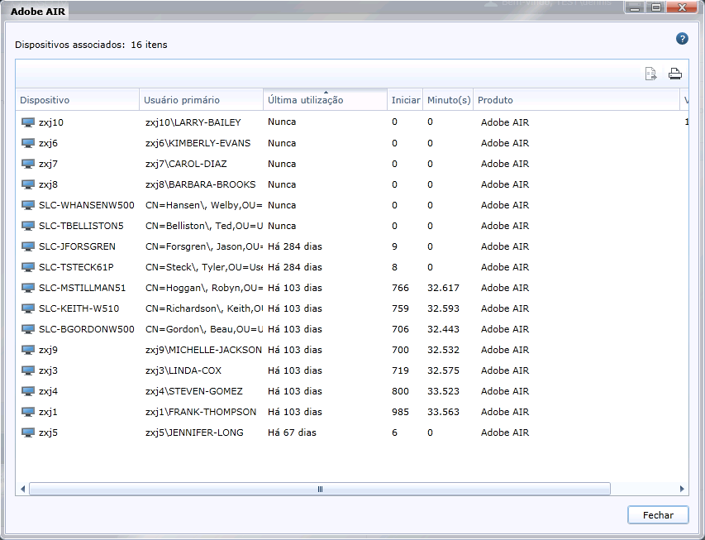This screenshot has width=705, height=540.
Task: Click user CN=Hoggan\, Robyn
Action: (204, 288)
